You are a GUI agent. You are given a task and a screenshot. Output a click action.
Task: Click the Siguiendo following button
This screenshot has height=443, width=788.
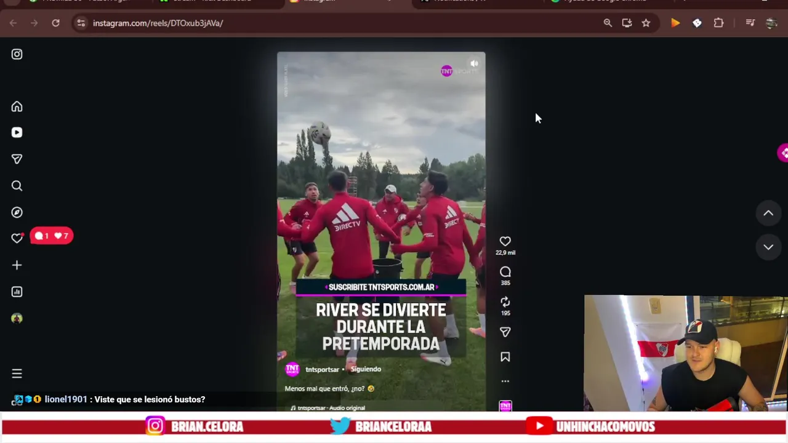click(x=366, y=369)
